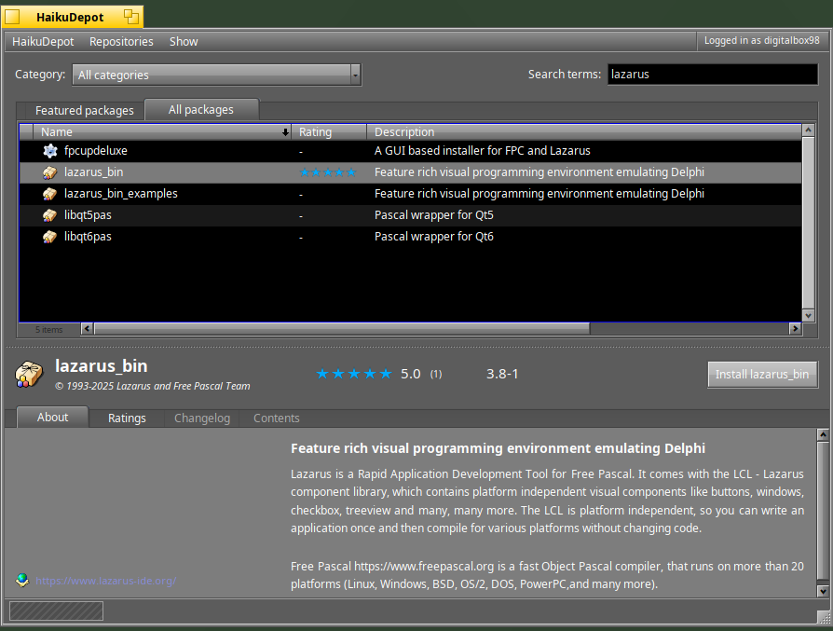Click the window close box in the yellow tab

(x=12, y=17)
